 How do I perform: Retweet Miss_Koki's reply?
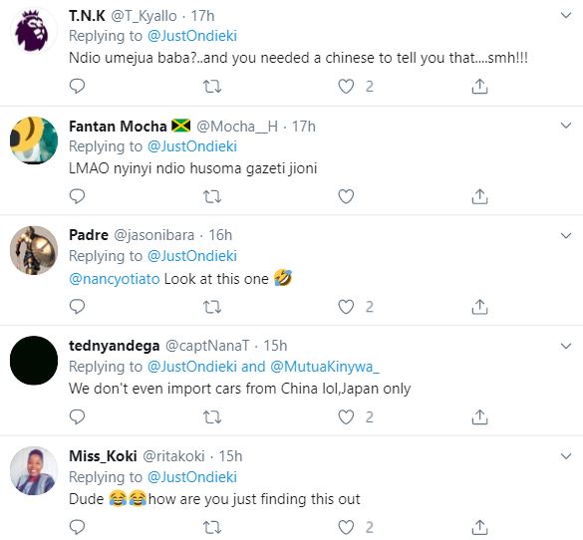tap(212, 527)
